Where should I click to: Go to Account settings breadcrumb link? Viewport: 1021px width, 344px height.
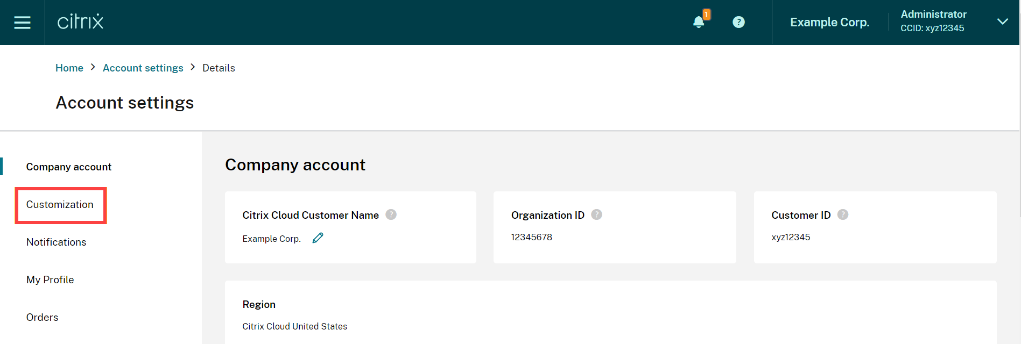point(143,68)
